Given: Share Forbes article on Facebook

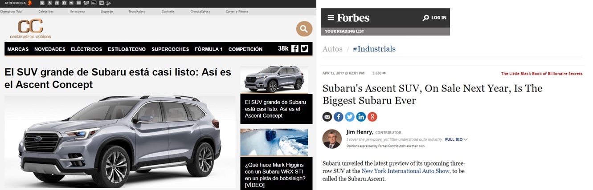Looking at the screenshot, I should pyautogui.click(x=339, y=117).
